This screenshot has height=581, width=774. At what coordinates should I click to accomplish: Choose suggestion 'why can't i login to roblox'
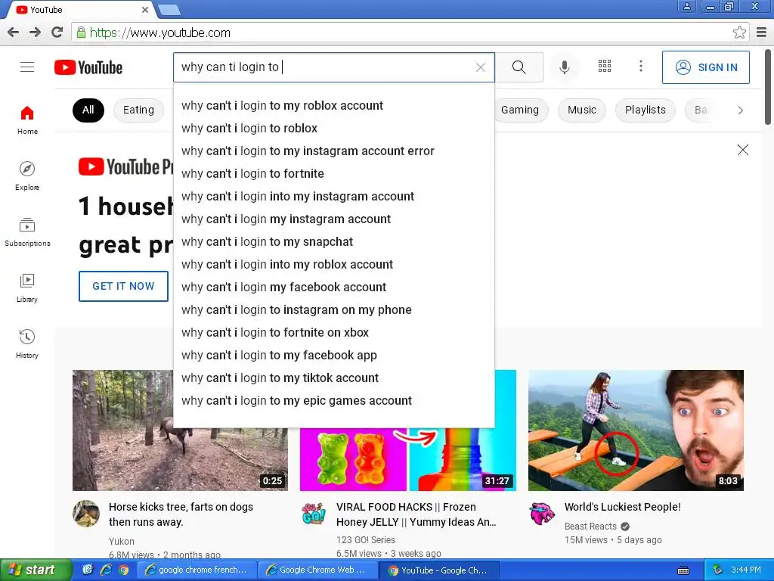pyautogui.click(x=333, y=129)
